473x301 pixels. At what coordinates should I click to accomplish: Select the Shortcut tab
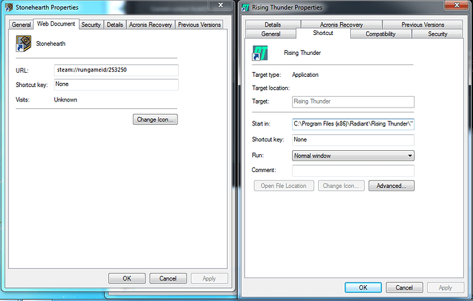point(323,33)
